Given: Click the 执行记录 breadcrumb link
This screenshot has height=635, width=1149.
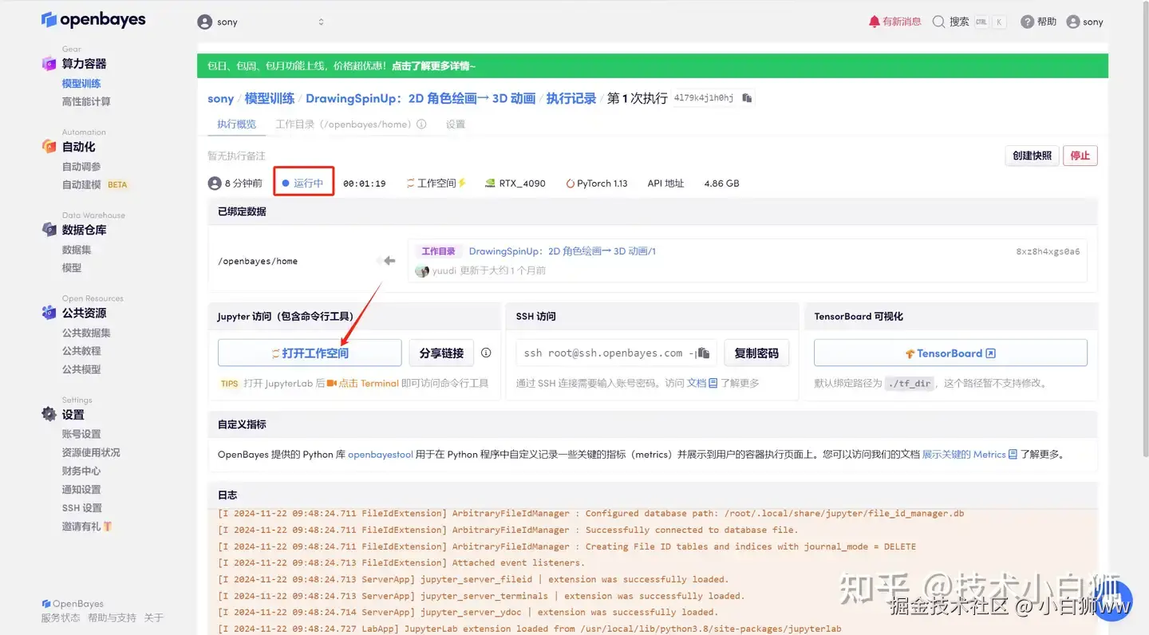Looking at the screenshot, I should tap(571, 99).
